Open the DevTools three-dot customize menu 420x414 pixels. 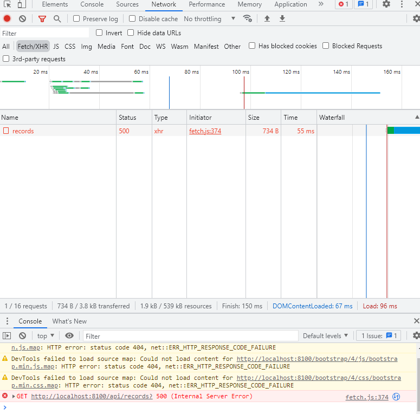[x=402, y=4]
